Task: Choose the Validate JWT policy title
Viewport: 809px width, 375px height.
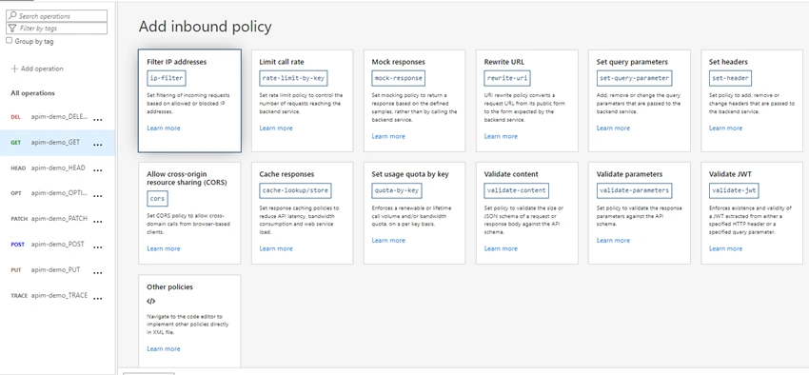Action: tap(730, 174)
